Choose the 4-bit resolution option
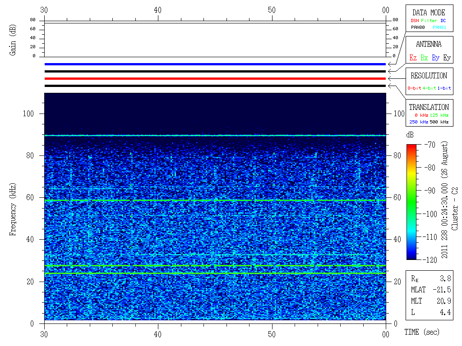This screenshot has height=346, width=462. pos(429,88)
